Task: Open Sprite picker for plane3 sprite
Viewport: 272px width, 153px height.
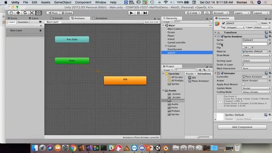Action: click(270, 40)
